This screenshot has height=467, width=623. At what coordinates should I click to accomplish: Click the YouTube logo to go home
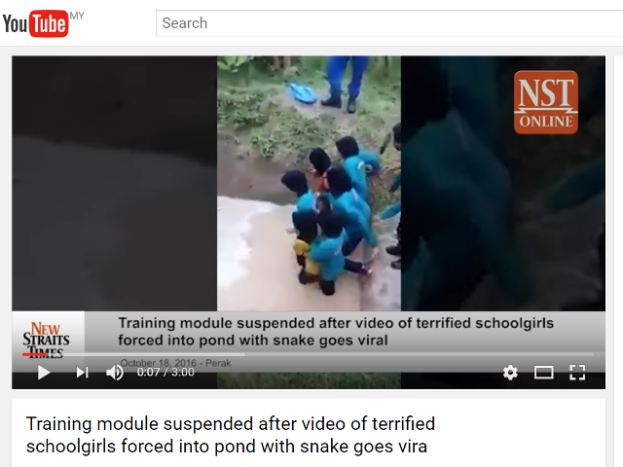click(x=35, y=23)
